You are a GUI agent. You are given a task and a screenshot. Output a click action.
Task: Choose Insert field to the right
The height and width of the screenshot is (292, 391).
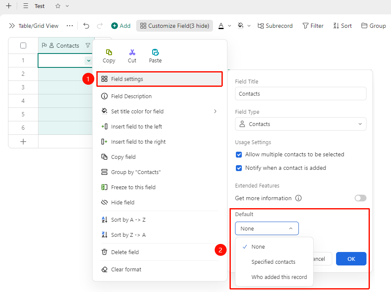(x=160, y=142)
